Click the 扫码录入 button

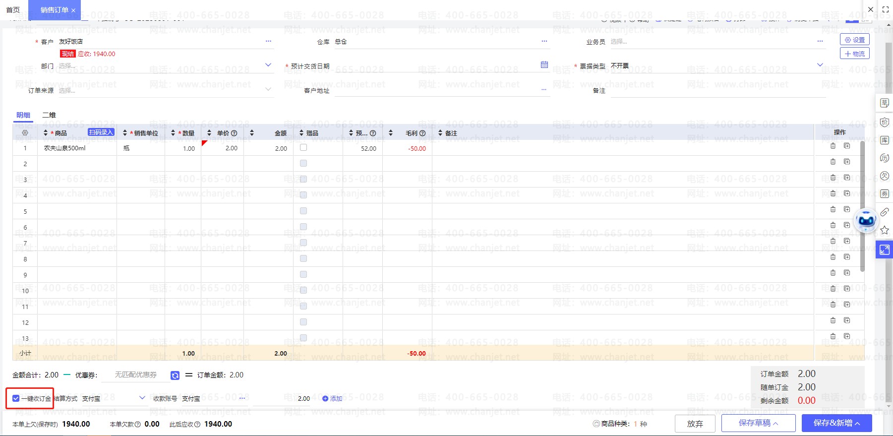click(101, 132)
